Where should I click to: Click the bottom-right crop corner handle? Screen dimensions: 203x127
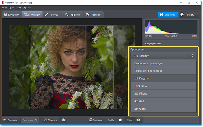pos(113,109)
